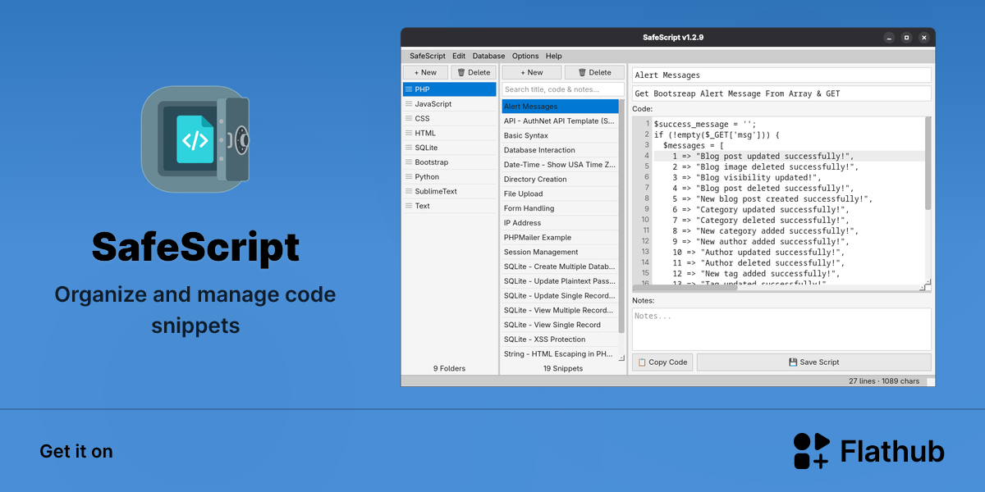Viewport: 985px width, 492px height.
Task: Click the snippet New button
Action: pyautogui.click(x=532, y=72)
